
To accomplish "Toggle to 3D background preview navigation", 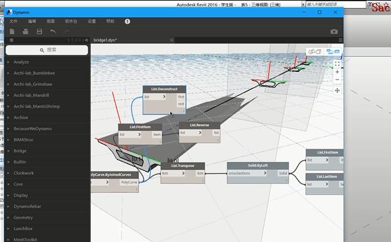I will (315, 52).
